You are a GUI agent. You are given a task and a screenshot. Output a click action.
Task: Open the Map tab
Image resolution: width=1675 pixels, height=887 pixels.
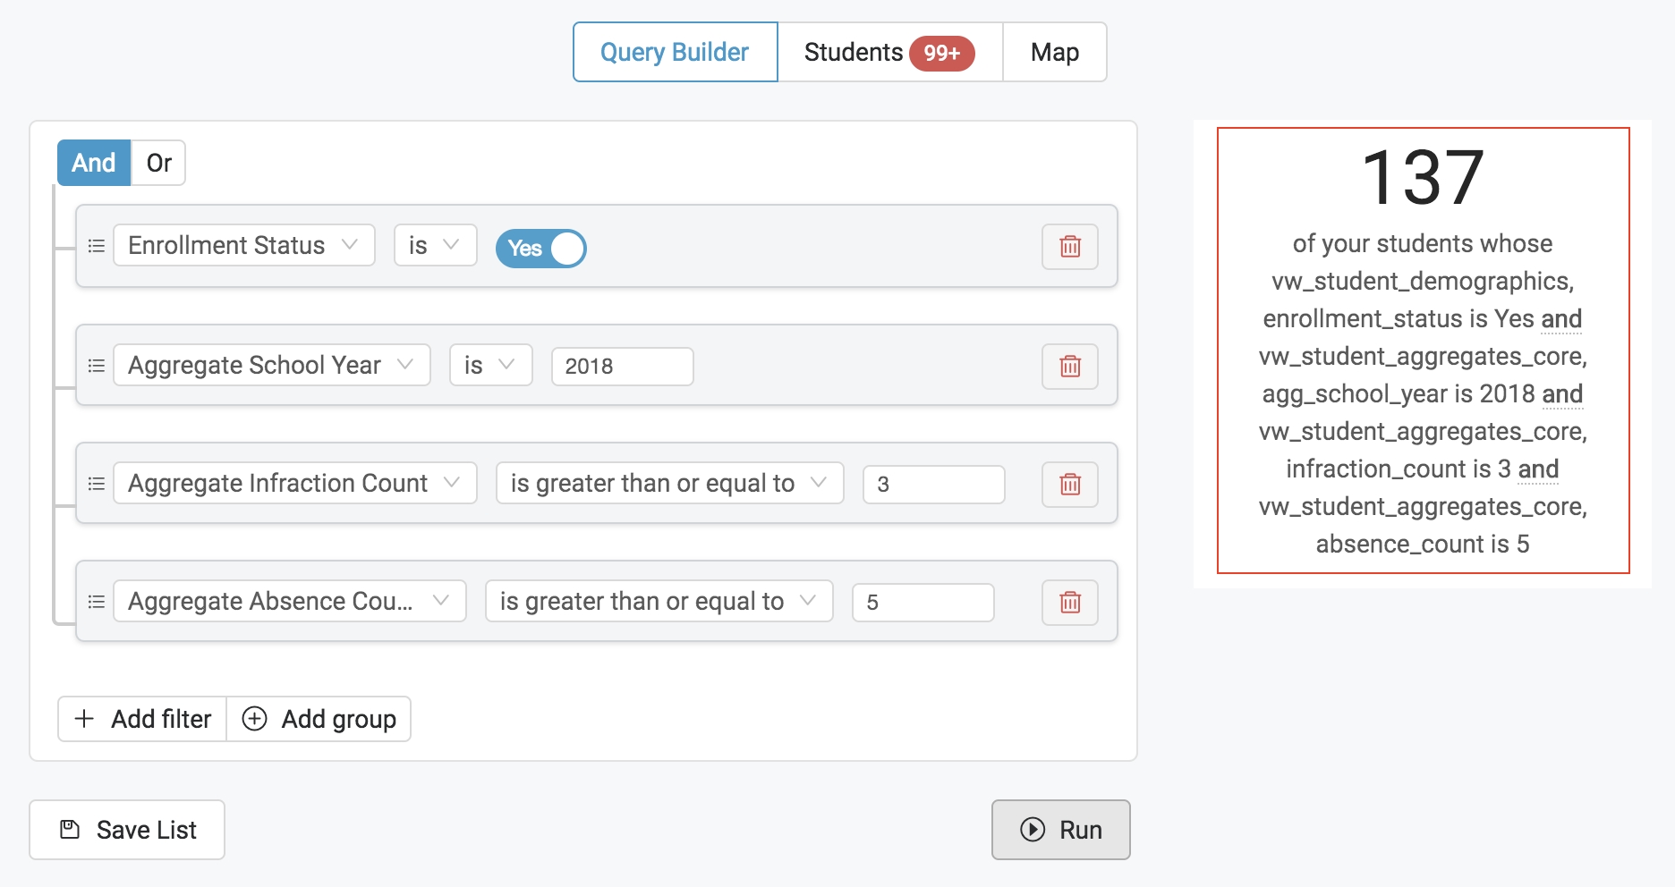coord(1055,52)
